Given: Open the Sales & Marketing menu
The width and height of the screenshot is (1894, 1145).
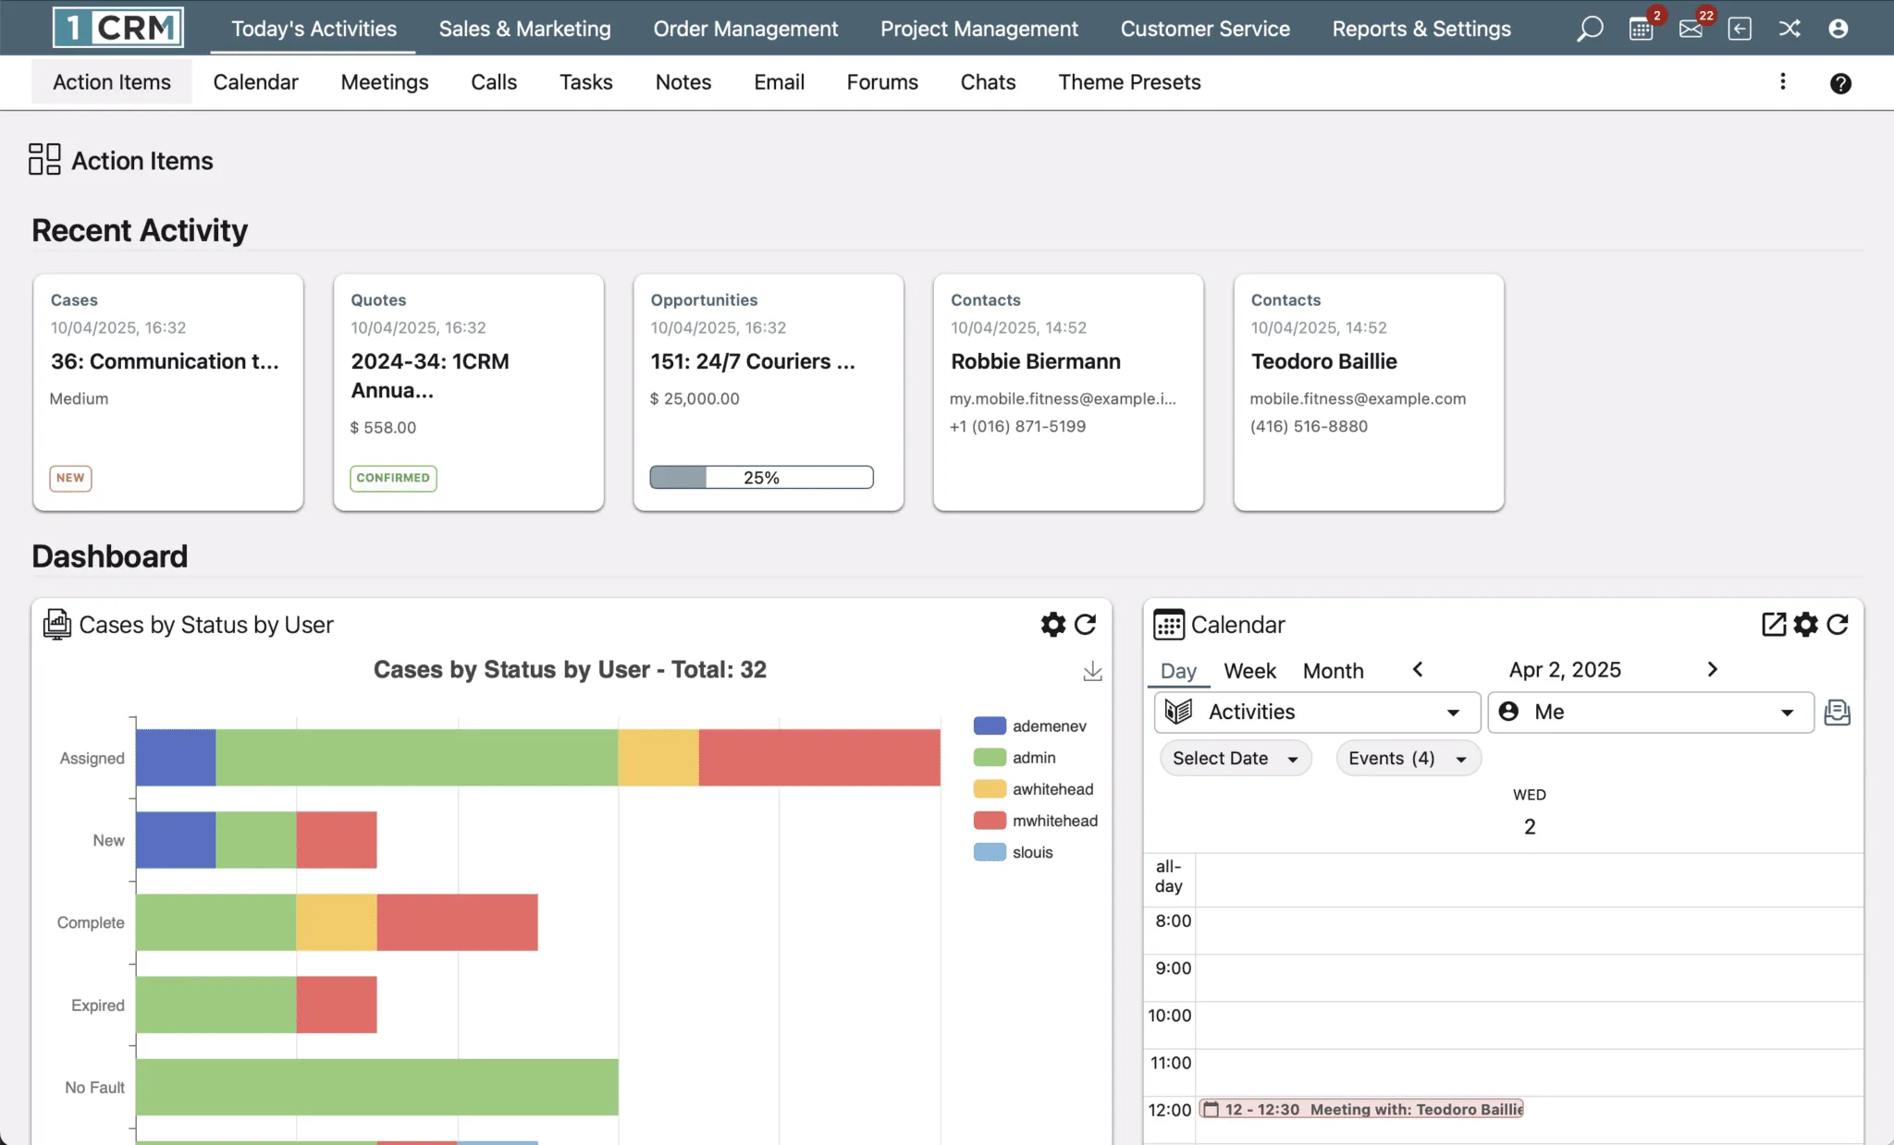Looking at the screenshot, I should [524, 29].
